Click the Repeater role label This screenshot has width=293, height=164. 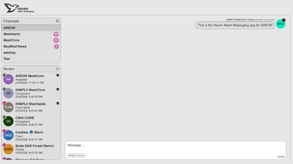(21, 80)
